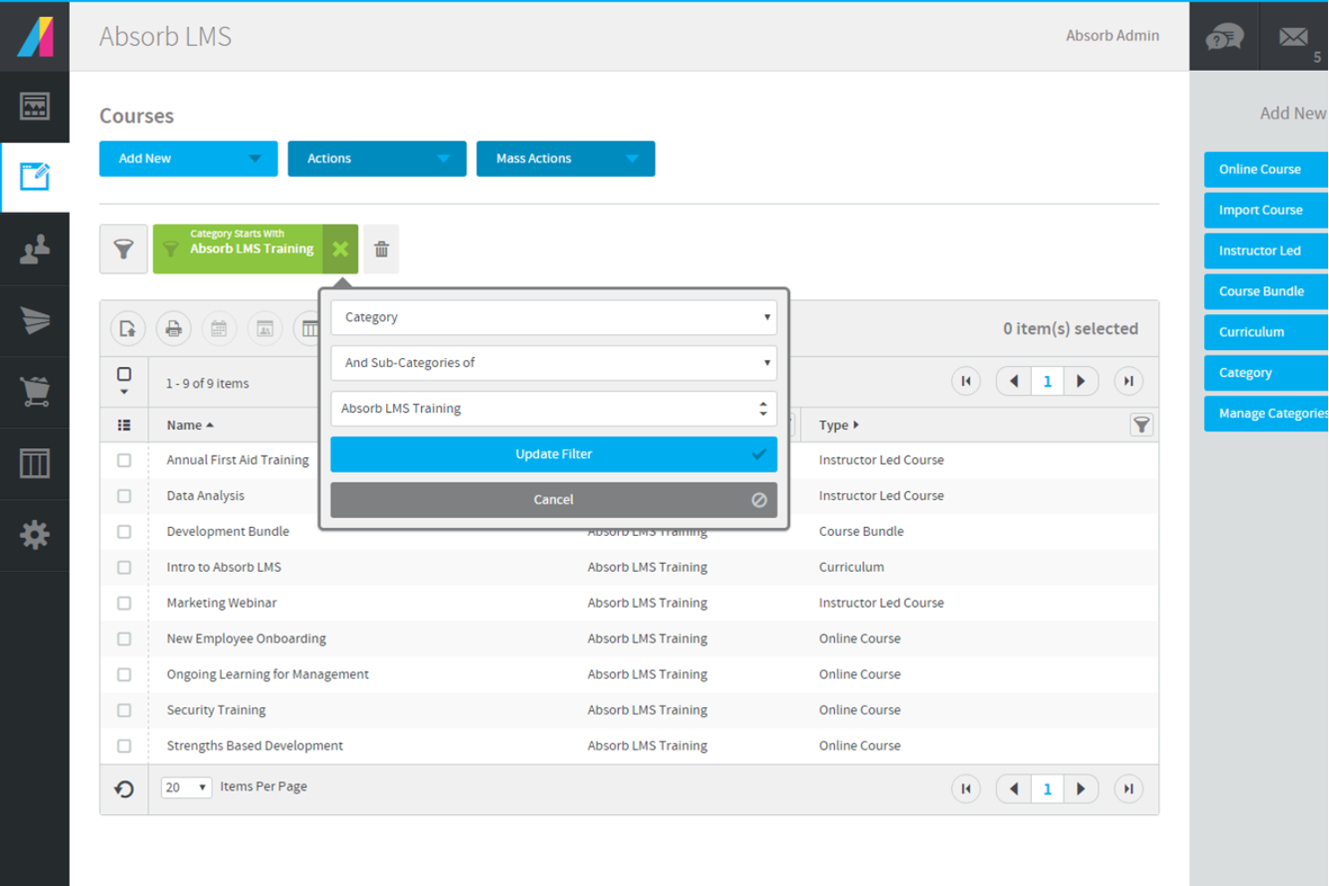Open the Items Per Page dropdown

pos(185,786)
